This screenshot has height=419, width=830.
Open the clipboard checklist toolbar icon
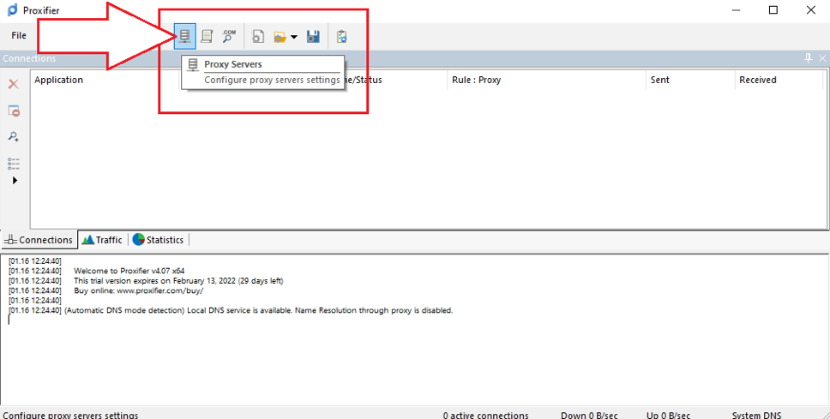point(341,37)
